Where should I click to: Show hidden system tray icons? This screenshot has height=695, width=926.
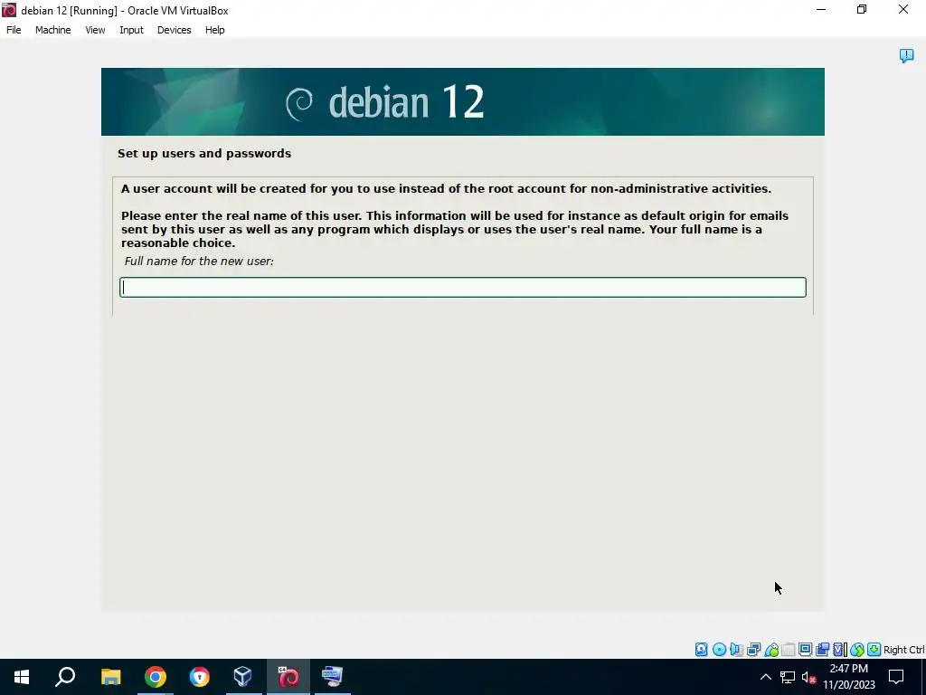click(765, 677)
